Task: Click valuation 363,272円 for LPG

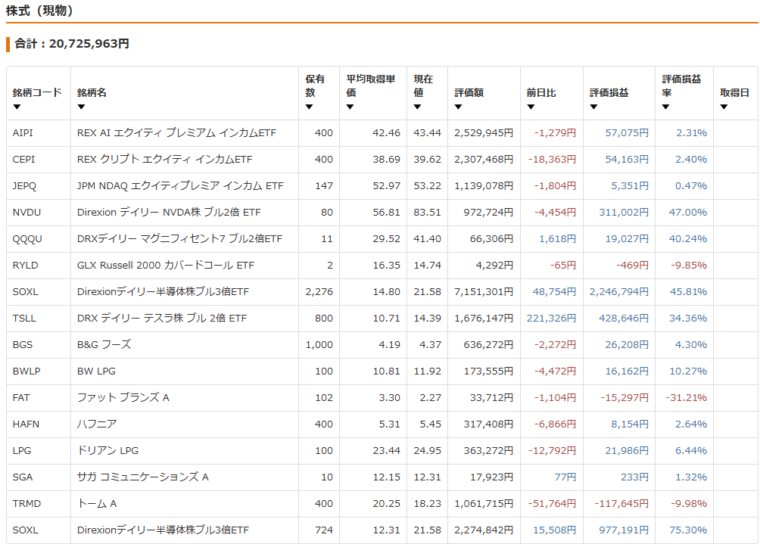Action: point(488,450)
